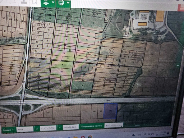Select the polygon measurement tool

12,2
